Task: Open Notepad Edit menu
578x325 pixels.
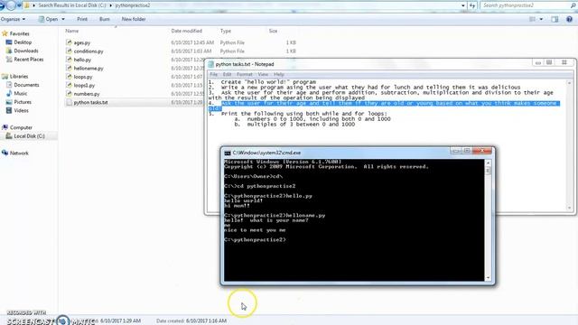Action: [227, 74]
